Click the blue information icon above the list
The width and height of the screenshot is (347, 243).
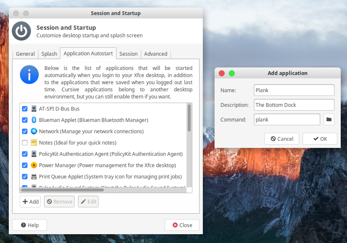click(x=29, y=75)
